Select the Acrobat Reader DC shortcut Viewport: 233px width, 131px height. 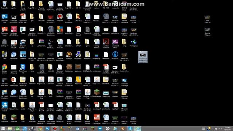(106, 44)
